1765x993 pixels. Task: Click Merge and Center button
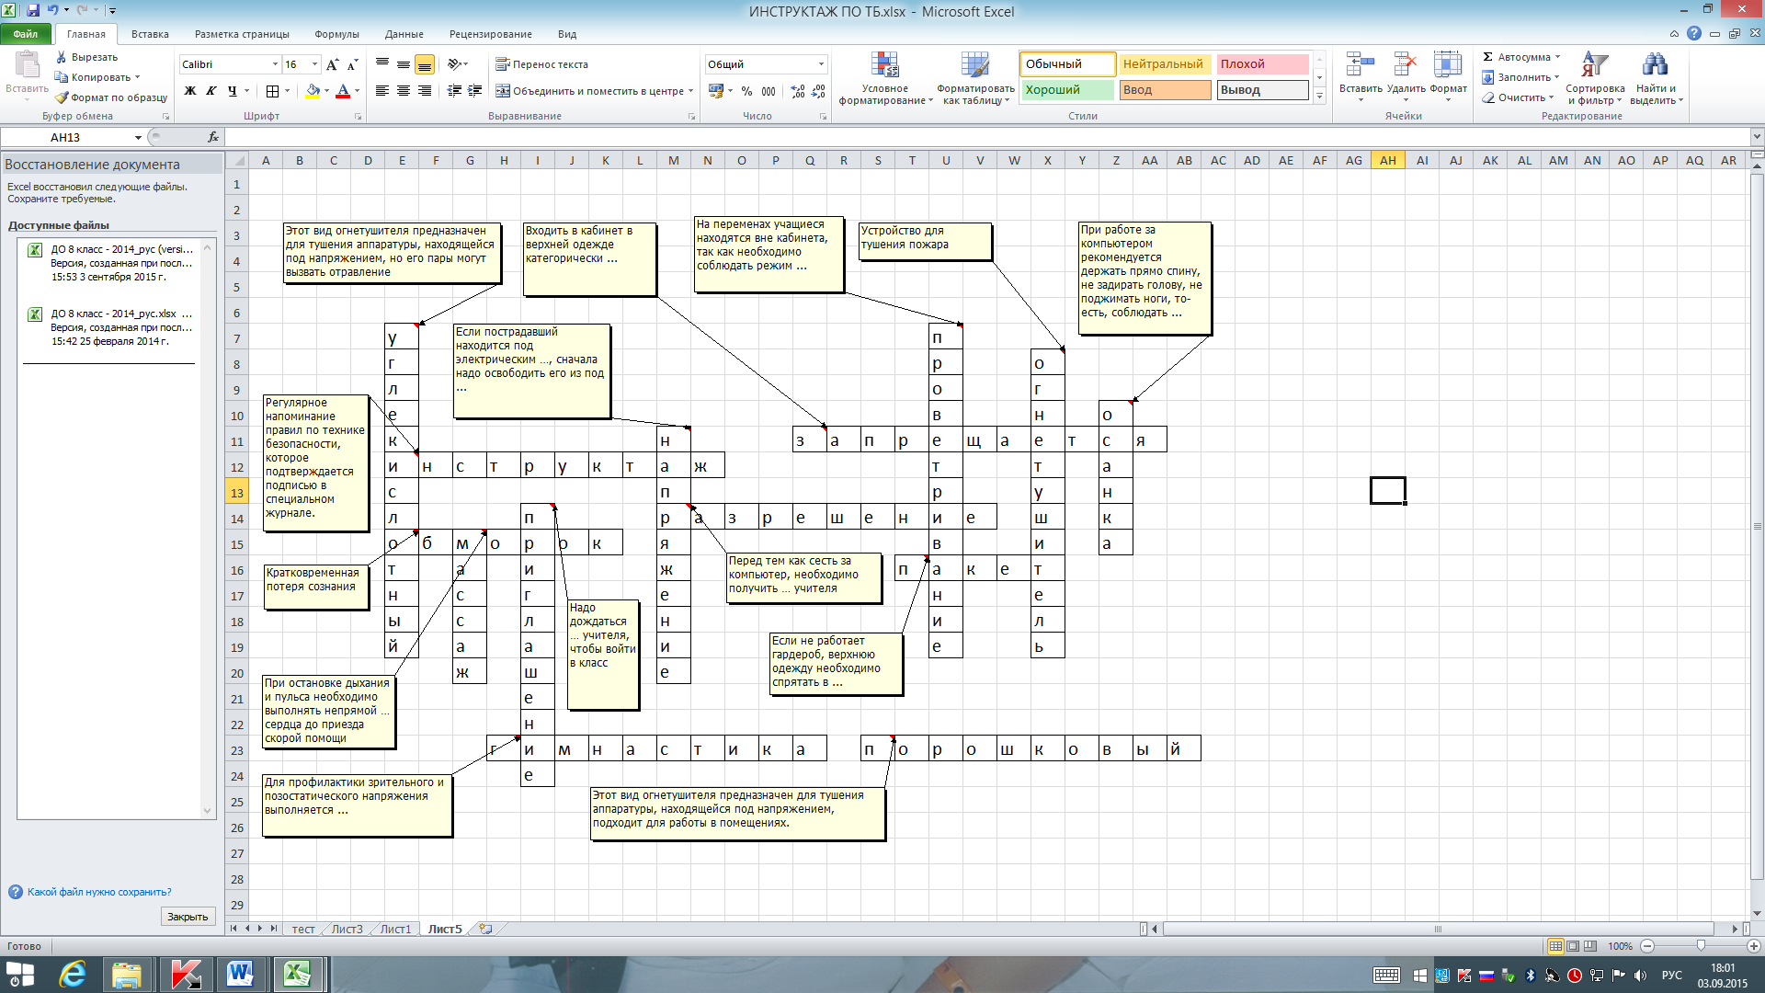[x=588, y=91]
